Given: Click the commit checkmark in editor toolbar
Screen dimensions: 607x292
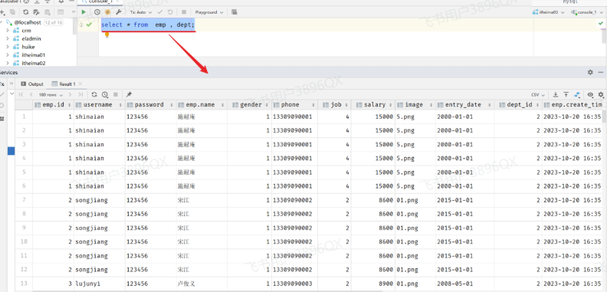Looking at the screenshot, I should (x=160, y=12).
